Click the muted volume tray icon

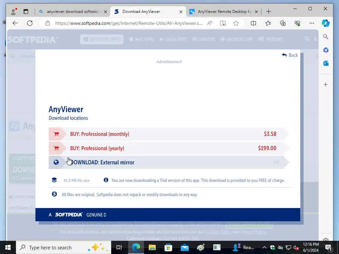pyautogui.click(x=296, y=247)
